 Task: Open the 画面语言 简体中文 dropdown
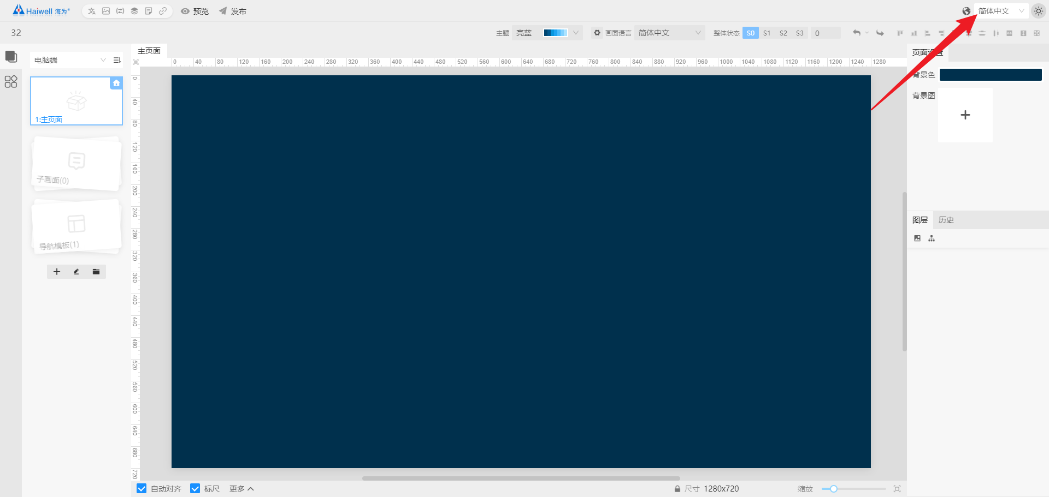(x=670, y=33)
